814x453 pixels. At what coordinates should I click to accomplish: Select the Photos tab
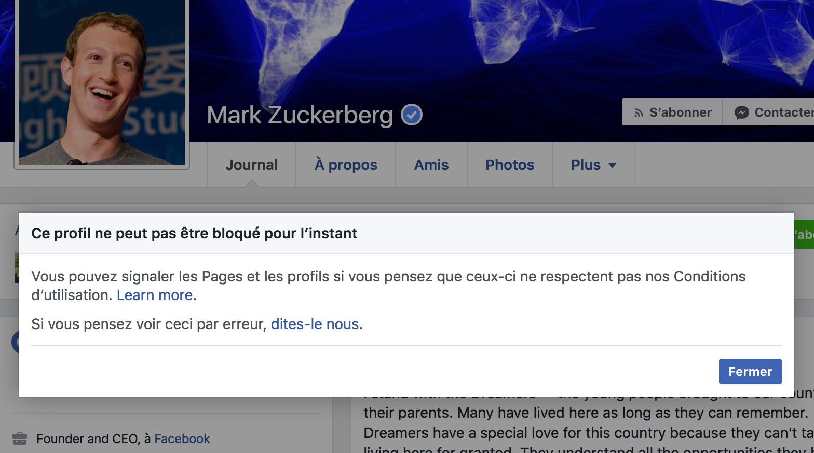pos(509,165)
